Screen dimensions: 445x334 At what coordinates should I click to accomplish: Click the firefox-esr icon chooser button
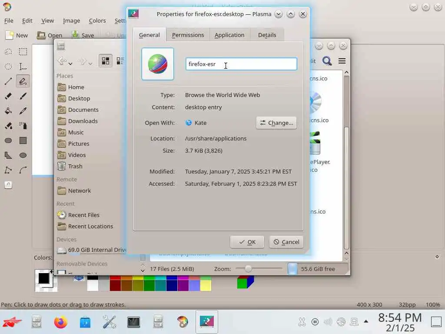[x=158, y=64]
